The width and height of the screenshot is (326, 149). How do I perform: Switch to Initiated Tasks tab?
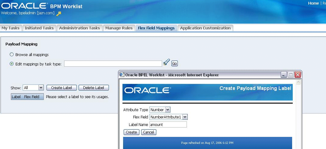[x=39, y=28]
